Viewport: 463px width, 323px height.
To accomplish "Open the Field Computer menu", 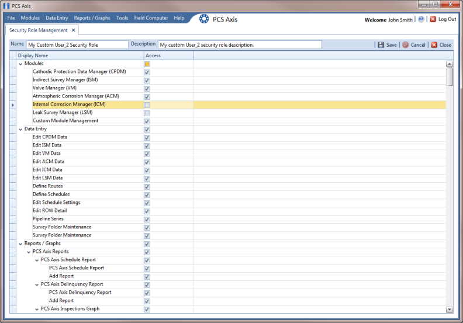I will pyautogui.click(x=151, y=18).
